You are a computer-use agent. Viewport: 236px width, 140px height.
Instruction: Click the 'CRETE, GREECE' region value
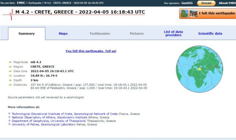pos(42,67)
